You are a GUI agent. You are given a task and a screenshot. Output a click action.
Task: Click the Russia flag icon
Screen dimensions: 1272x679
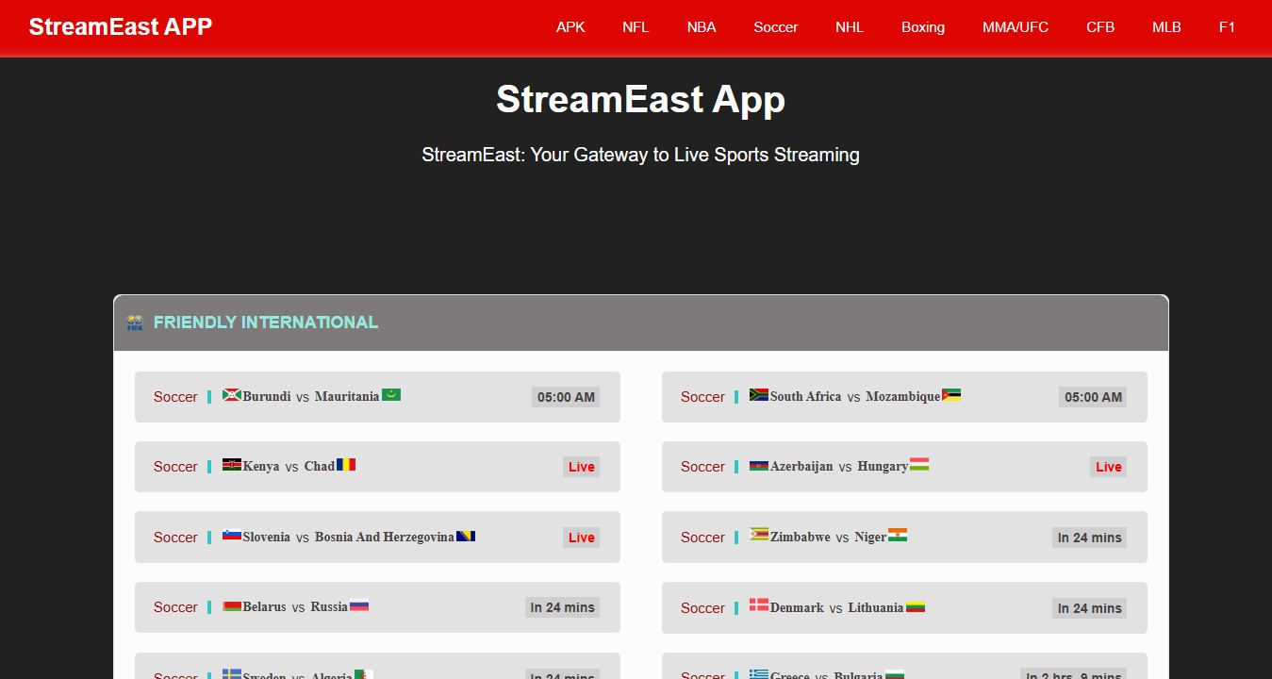click(359, 606)
